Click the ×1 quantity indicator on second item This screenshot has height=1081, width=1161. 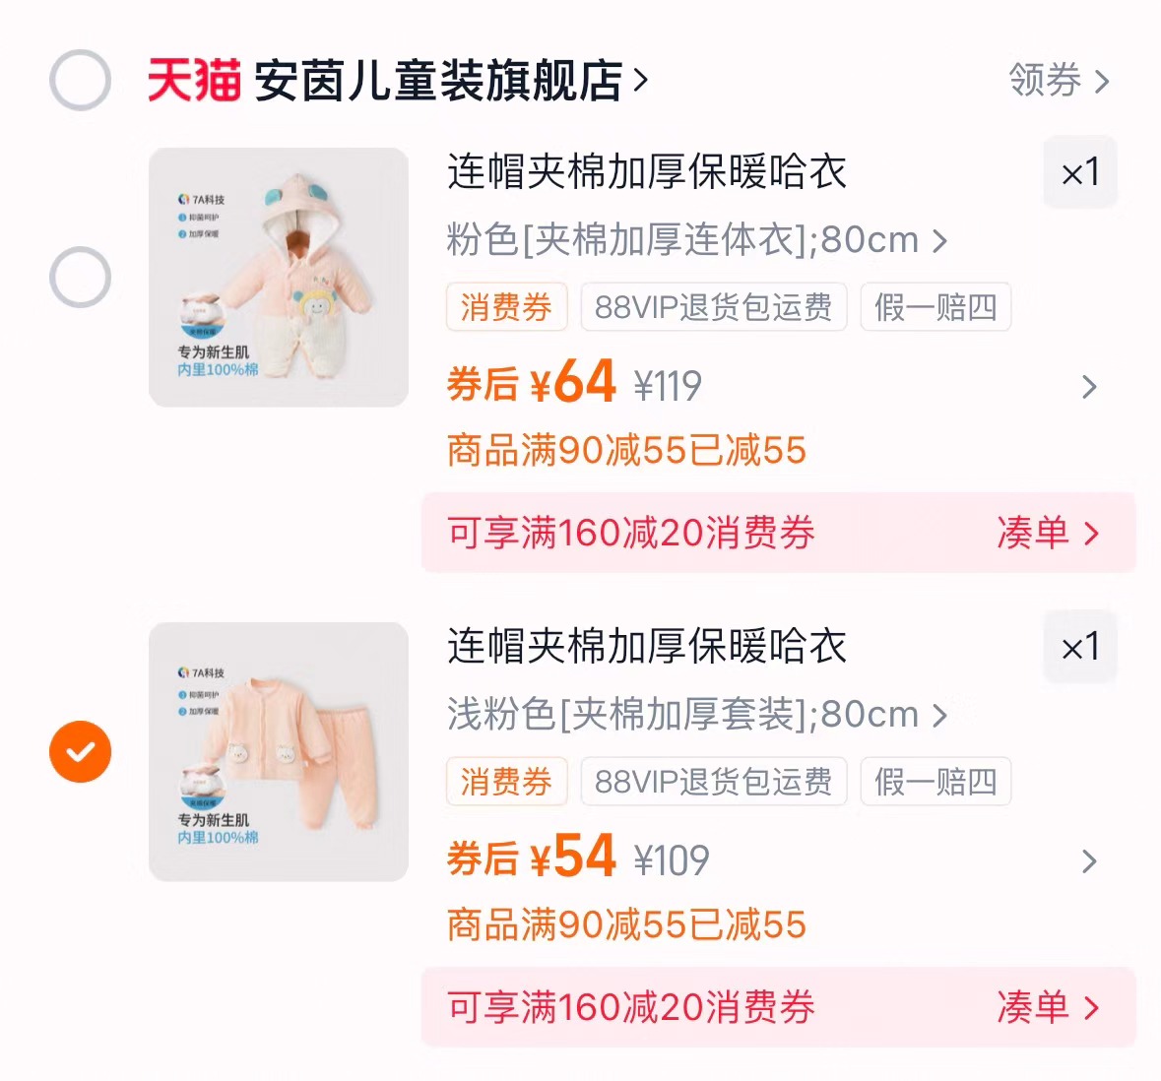tap(1080, 647)
